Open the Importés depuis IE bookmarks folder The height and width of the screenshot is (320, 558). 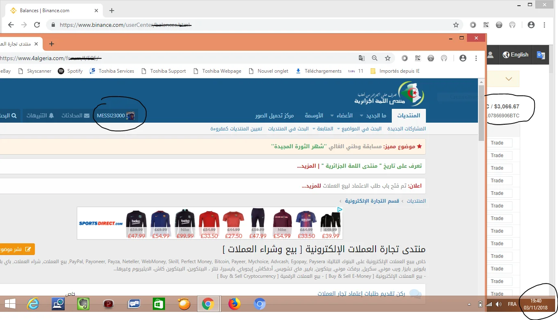click(395, 71)
